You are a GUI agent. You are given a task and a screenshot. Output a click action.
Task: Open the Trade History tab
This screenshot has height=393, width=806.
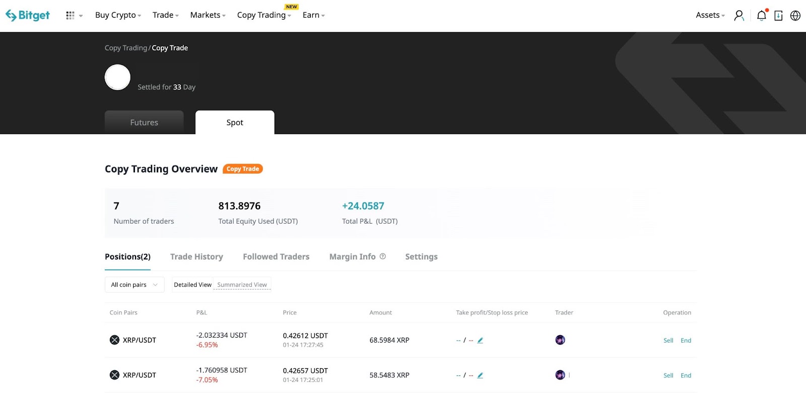(196, 257)
